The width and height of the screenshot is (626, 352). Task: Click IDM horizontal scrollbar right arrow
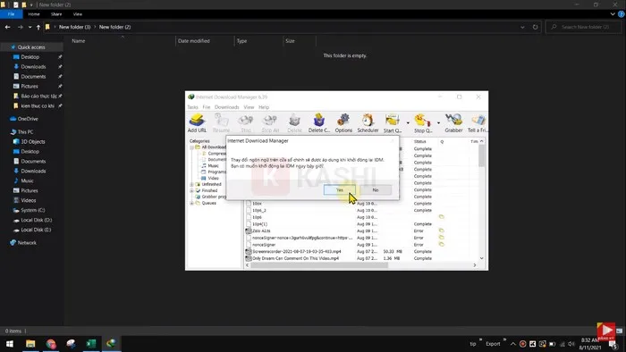[x=475, y=265]
